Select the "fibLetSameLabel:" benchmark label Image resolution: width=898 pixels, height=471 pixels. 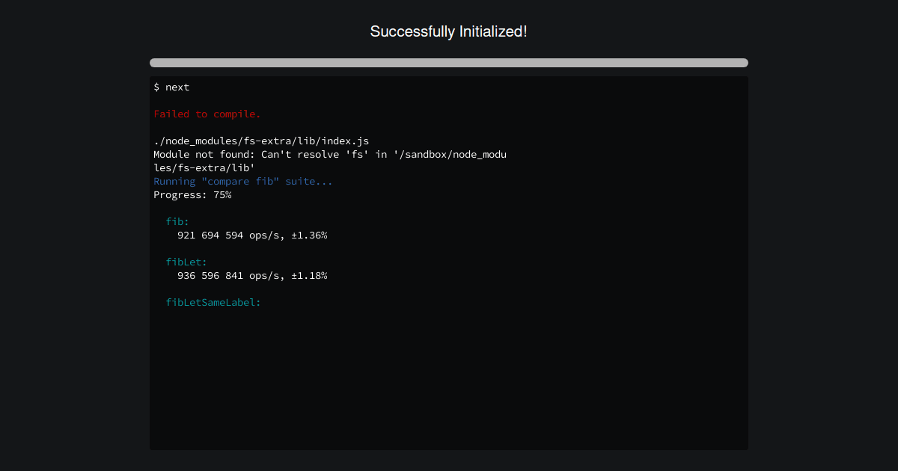click(213, 302)
